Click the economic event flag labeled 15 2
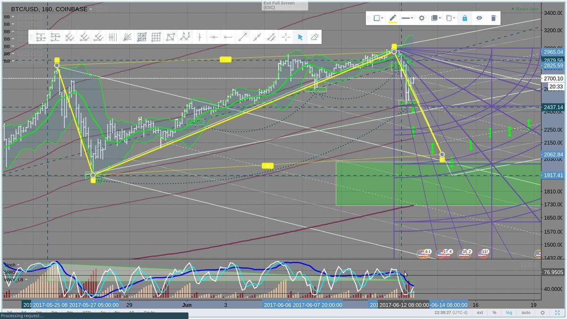 (x=464, y=254)
